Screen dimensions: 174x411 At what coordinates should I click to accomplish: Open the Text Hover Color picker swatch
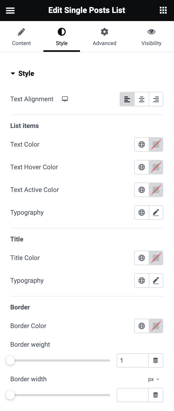[x=156, y=167]
